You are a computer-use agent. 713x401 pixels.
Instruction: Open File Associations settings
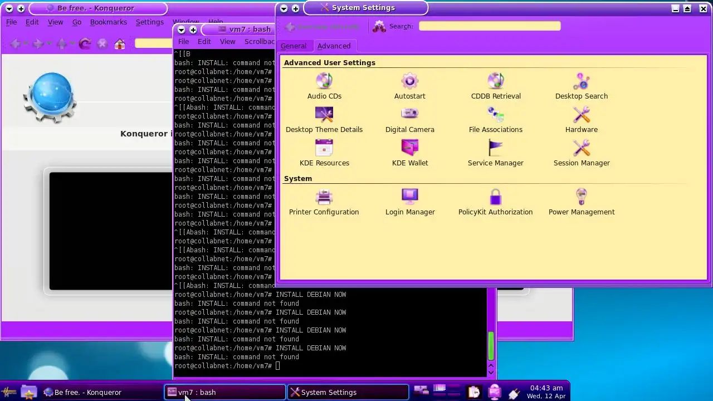point(495,120)
